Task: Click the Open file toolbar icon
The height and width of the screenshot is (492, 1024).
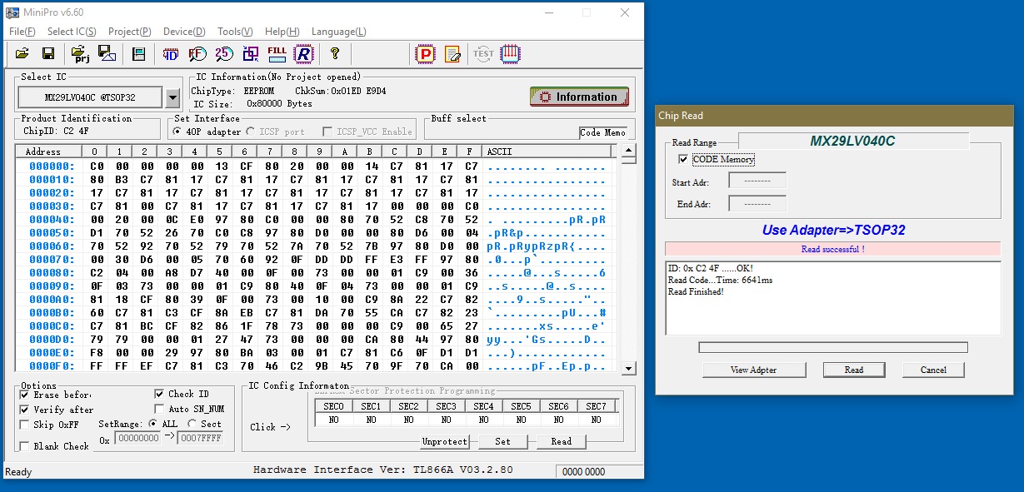Action: [22, 54]
